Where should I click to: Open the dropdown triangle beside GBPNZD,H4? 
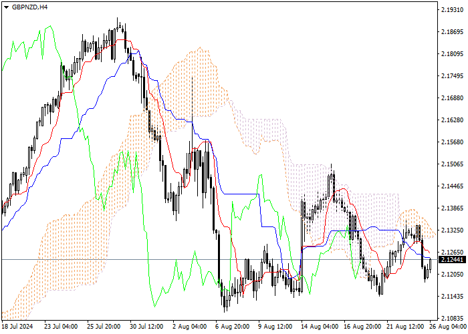click(6, 7)
